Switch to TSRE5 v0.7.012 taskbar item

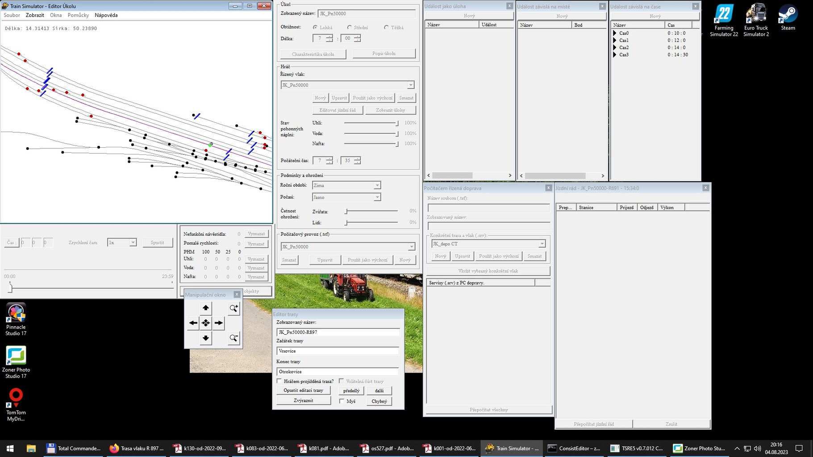click(637, 448)
